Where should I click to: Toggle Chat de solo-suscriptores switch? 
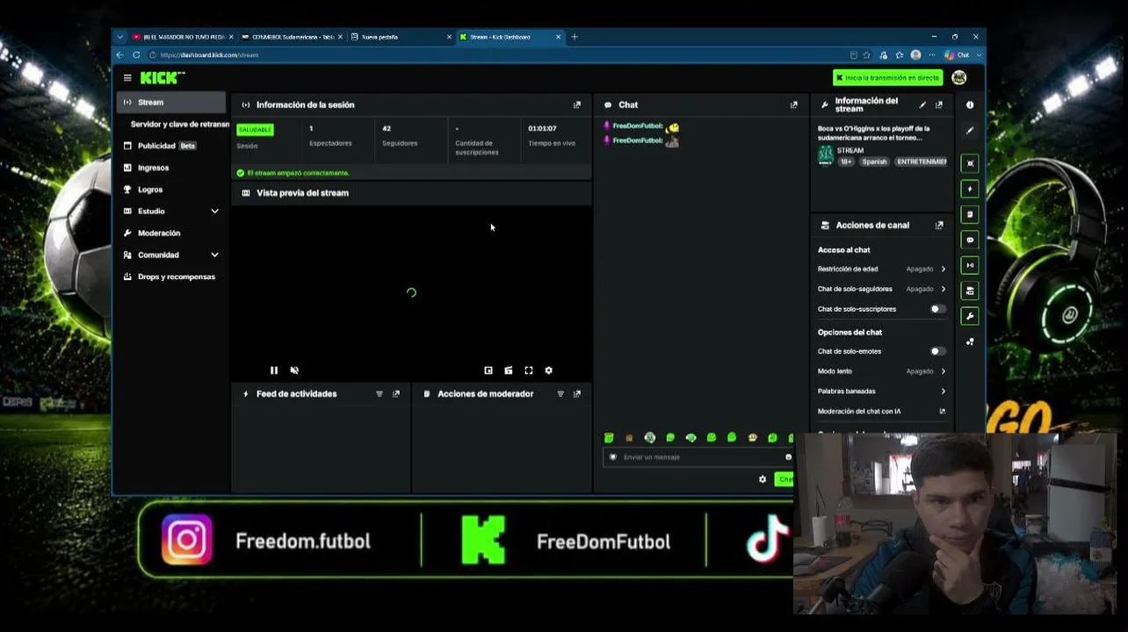coord(938,309)
